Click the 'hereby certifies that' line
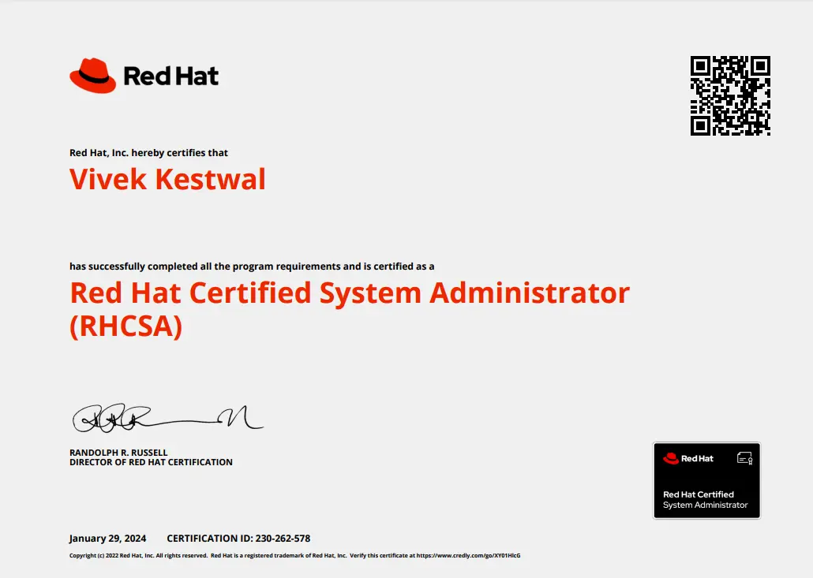This screenshot has height=578, width=813. click(148, 153)
